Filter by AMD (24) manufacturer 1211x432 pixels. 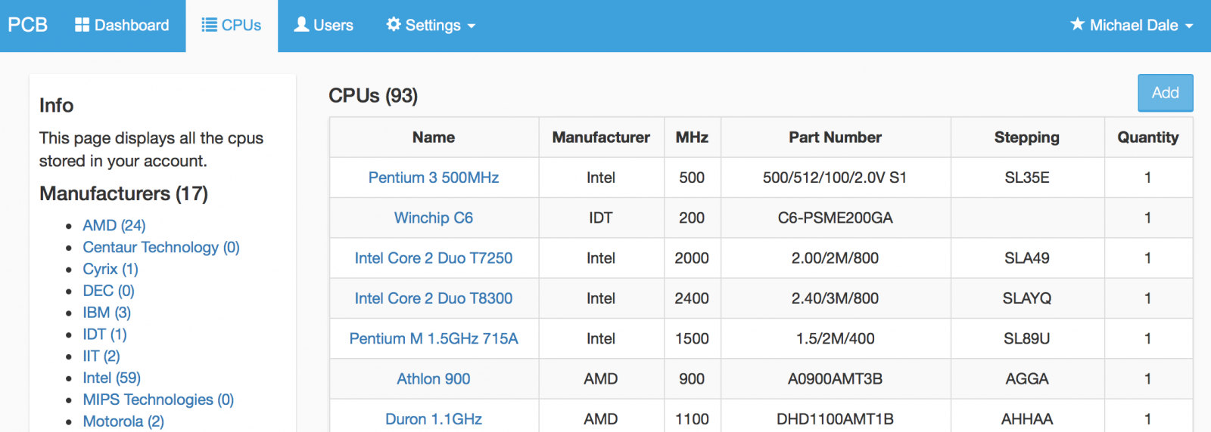click(x=114, y=225)
